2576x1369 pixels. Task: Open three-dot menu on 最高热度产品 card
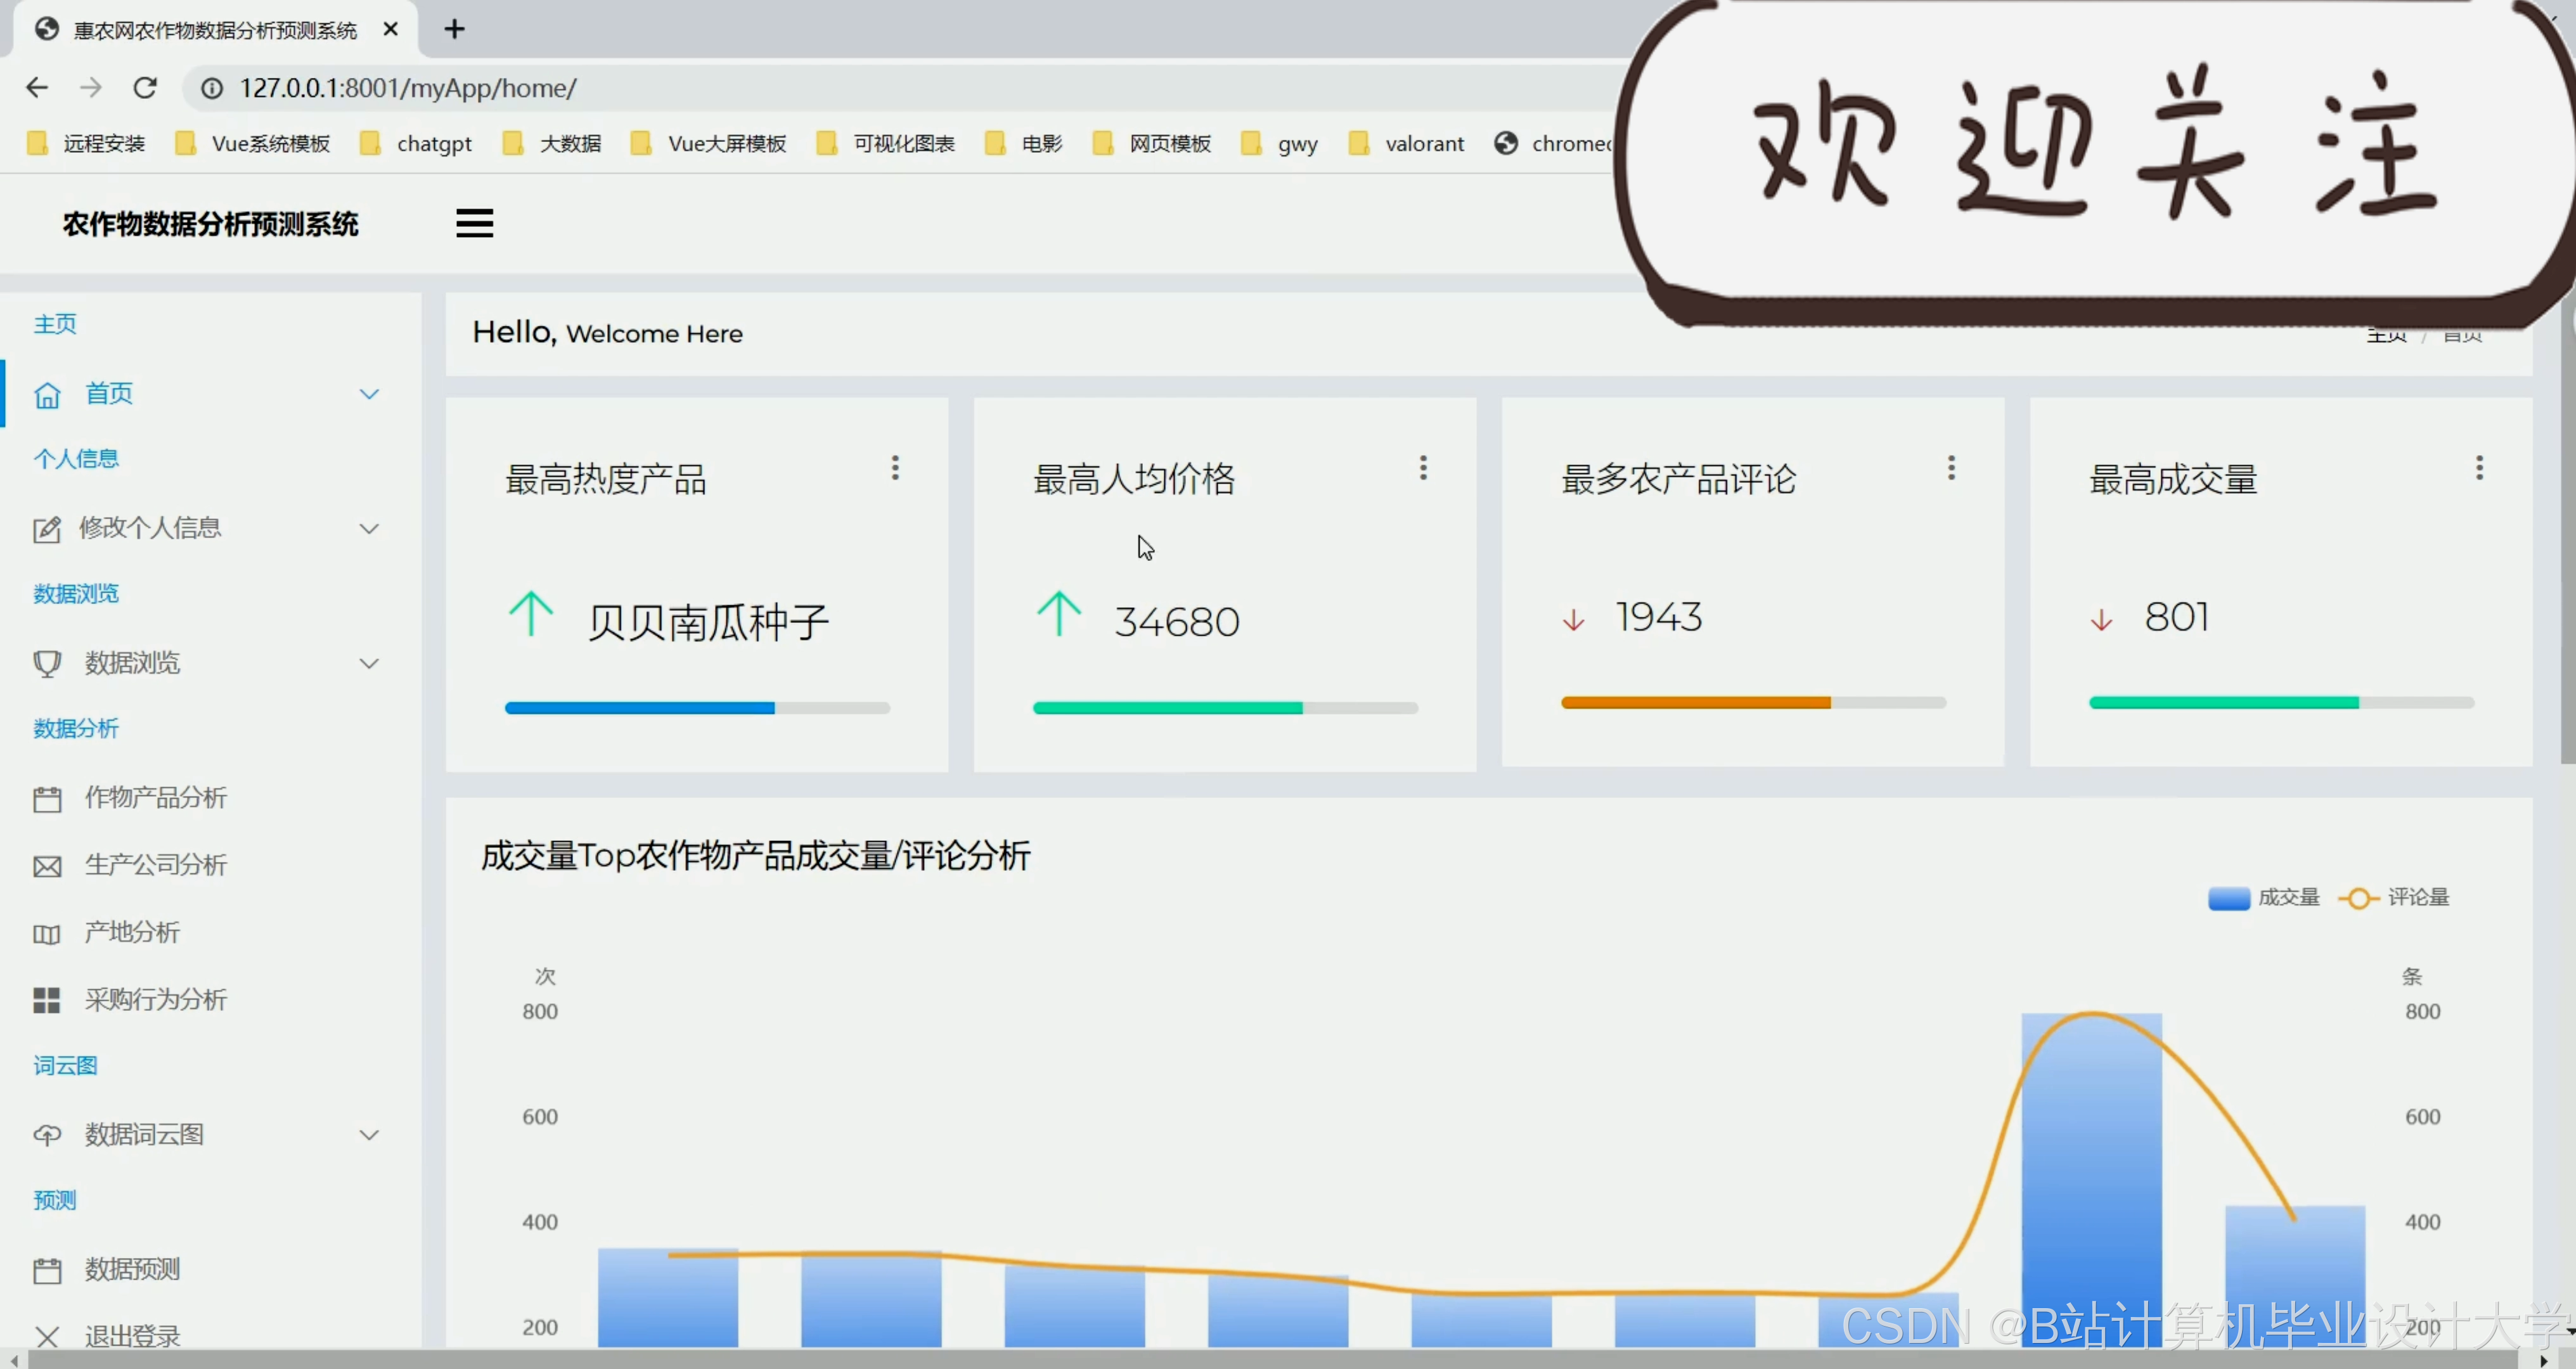(x=895, y=467)
